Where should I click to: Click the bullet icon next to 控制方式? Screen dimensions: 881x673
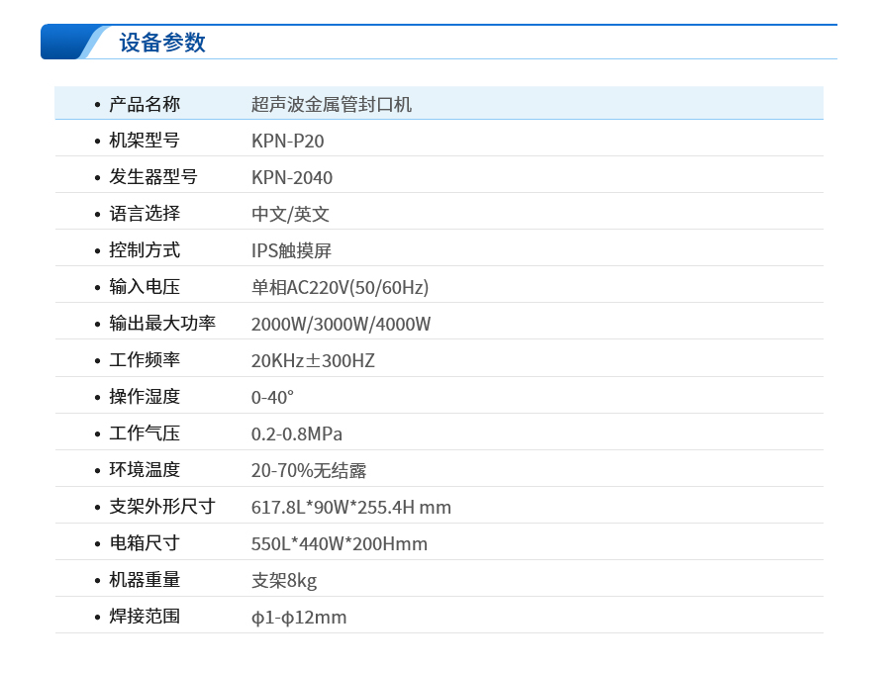click(94, 249)
